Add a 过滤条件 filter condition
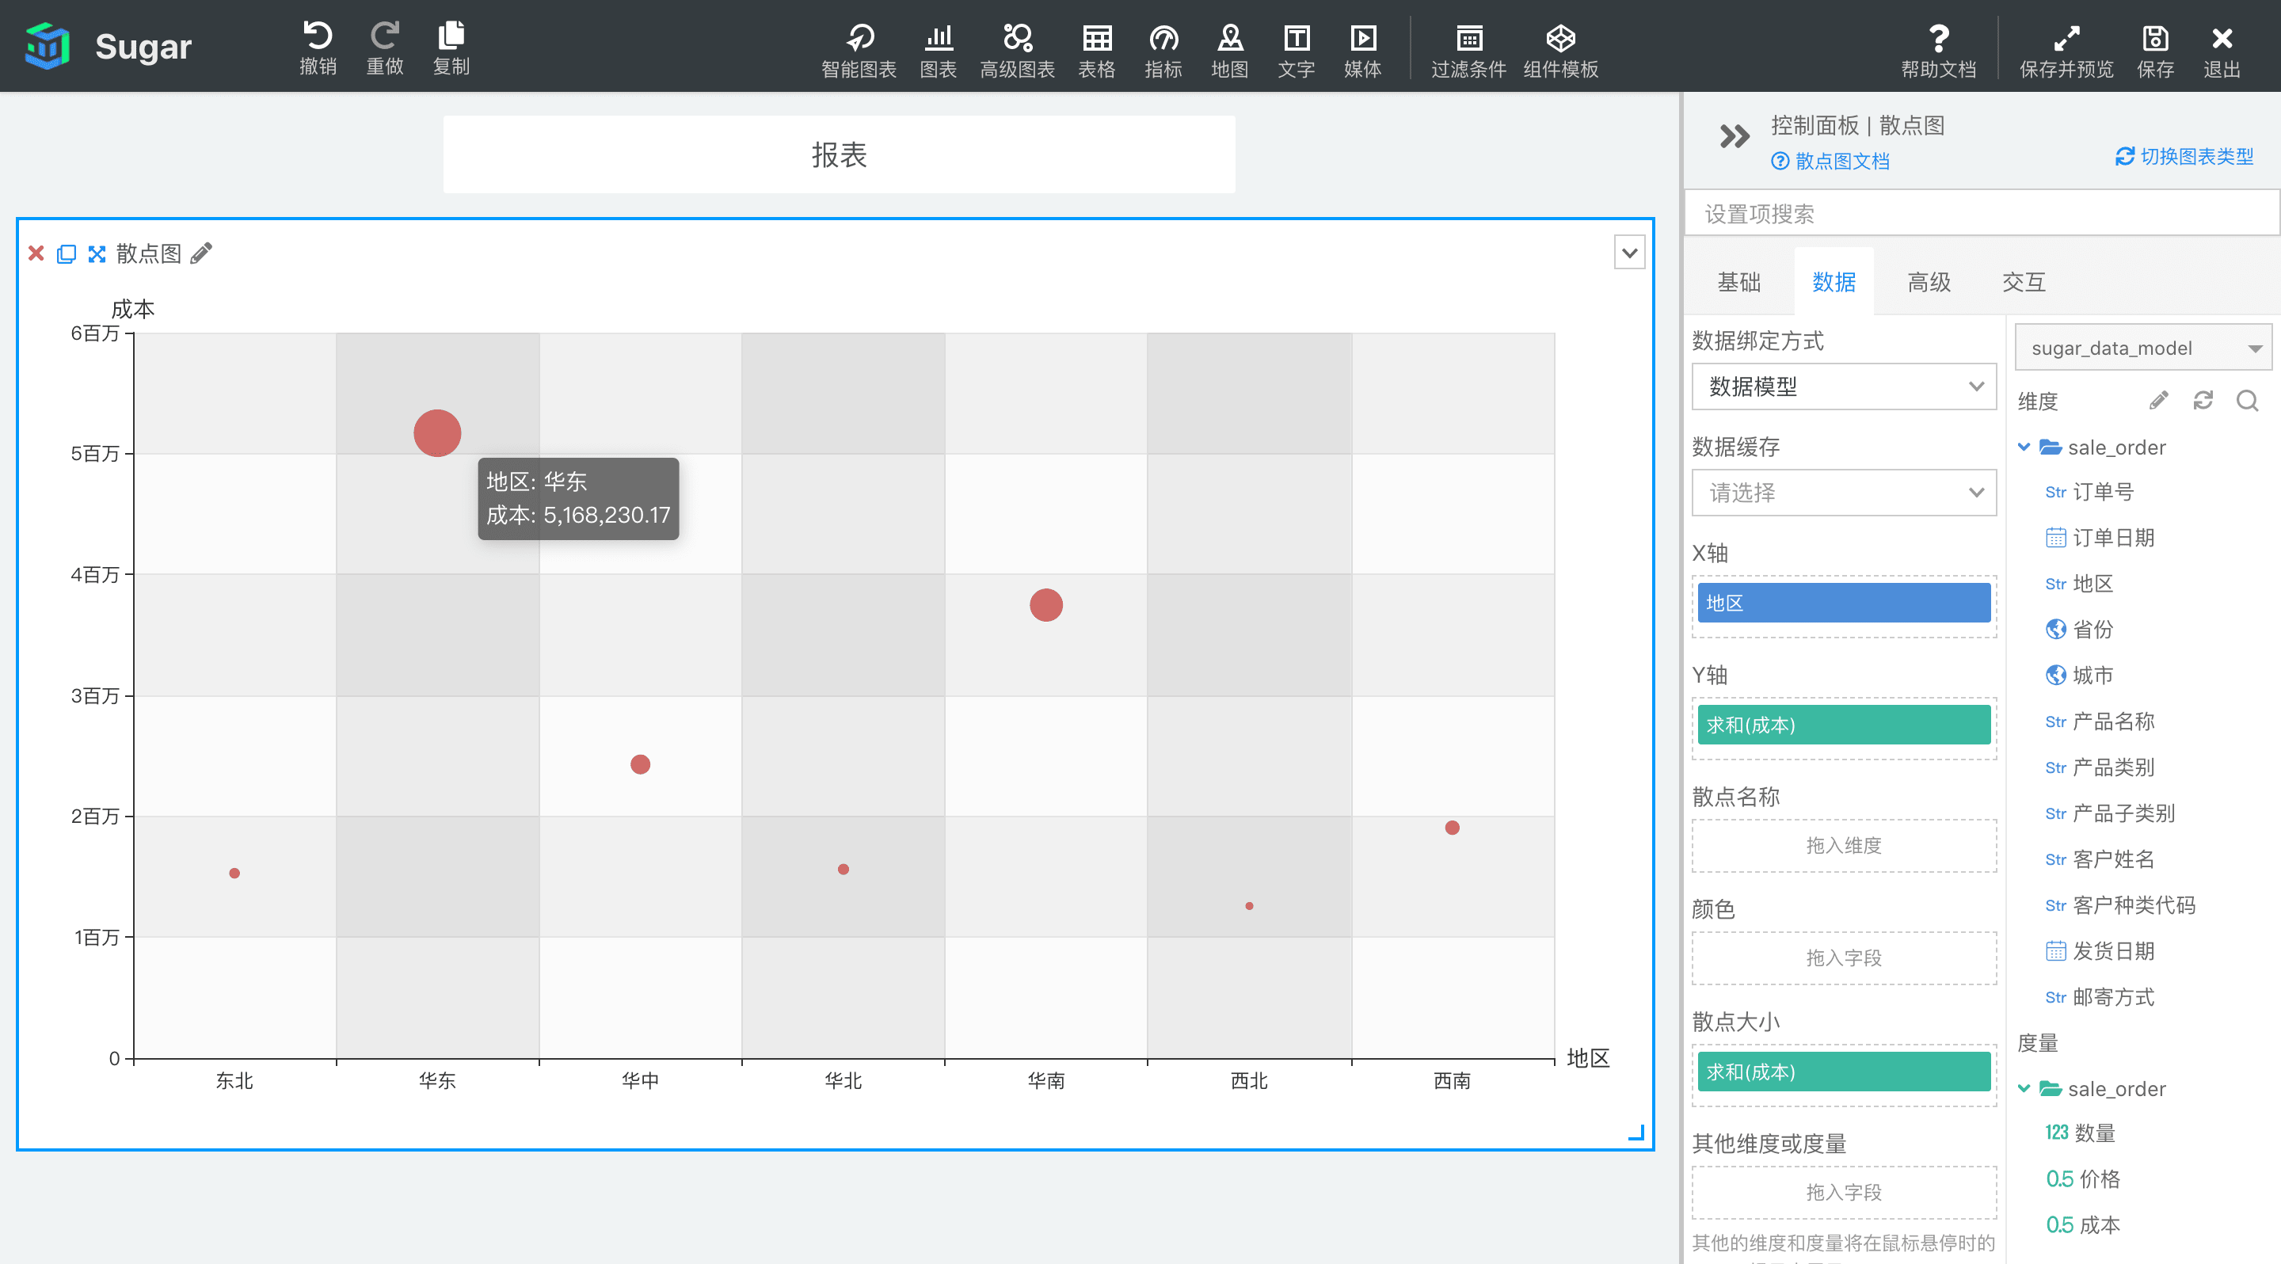The height and width of the screenshot is (1264, 2281). click(1469, 50)
